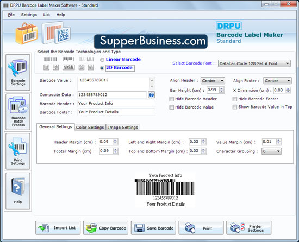
Task: Open the Character Grouping dropdown
Action: tap(271, 151)
